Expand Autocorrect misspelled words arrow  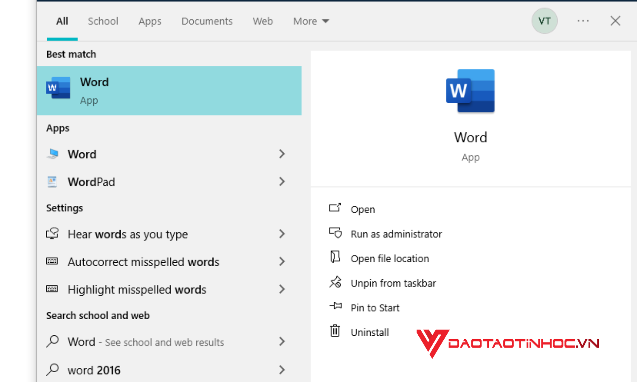pyautogui.click(x=282, y=261)
